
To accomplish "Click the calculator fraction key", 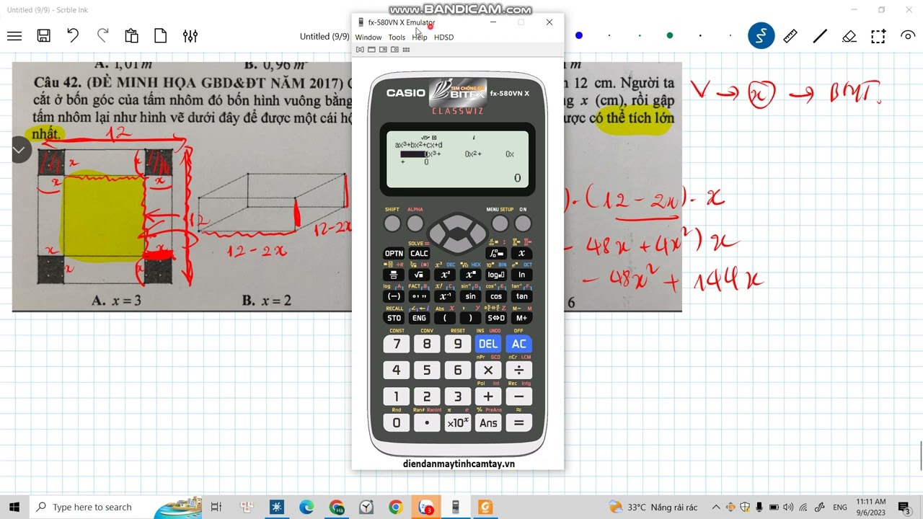I will click(394, 275).
